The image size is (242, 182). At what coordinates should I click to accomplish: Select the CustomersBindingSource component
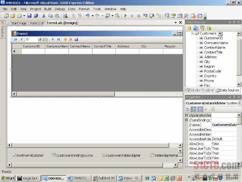tap(72, 155)
